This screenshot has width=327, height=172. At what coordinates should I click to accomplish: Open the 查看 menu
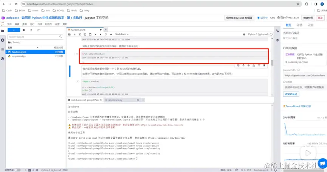point(25,24)
